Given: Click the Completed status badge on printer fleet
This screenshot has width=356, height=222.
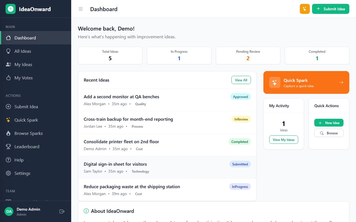Looking at the screenshot, I should [240, 142].
